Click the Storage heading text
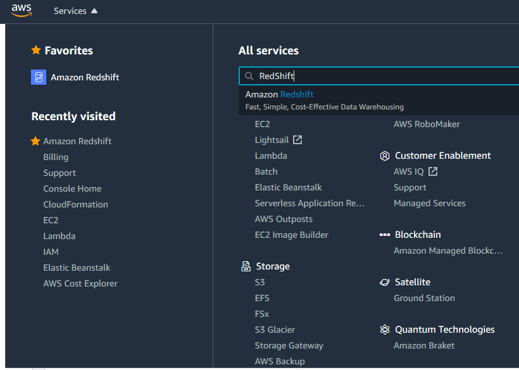519x370 pixels. [273, 266]
